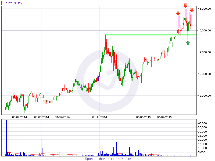This screenshot has height=161, width=215.
Task: Click the green up arrow buy signal
Action: (x=188, y=43)
